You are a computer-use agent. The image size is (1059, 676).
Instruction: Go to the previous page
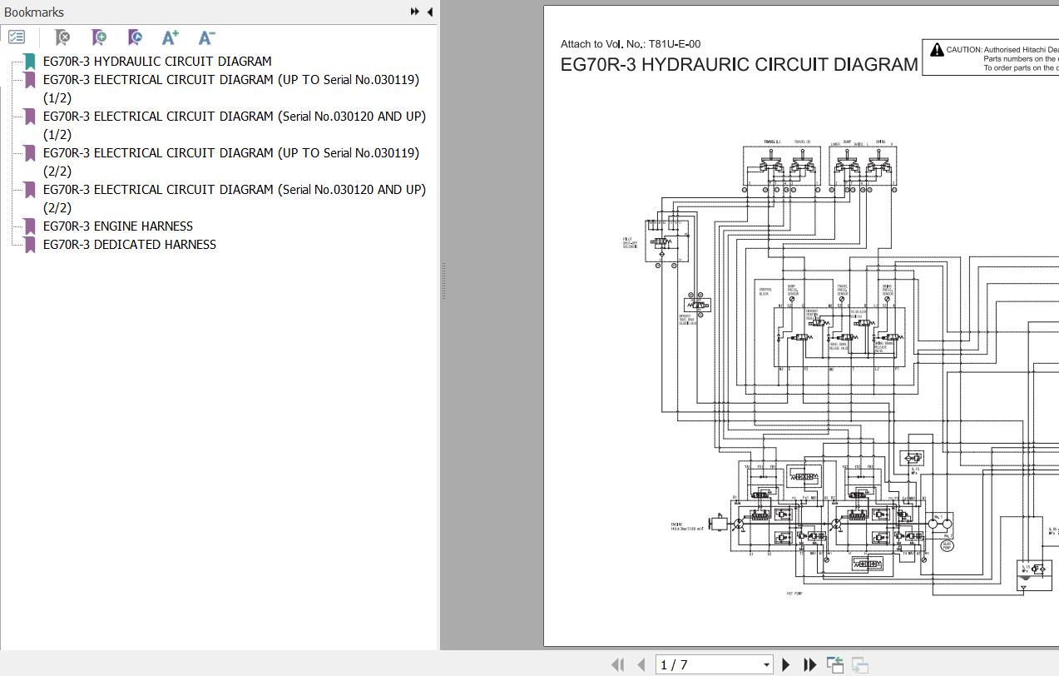(x=641, y=664)
